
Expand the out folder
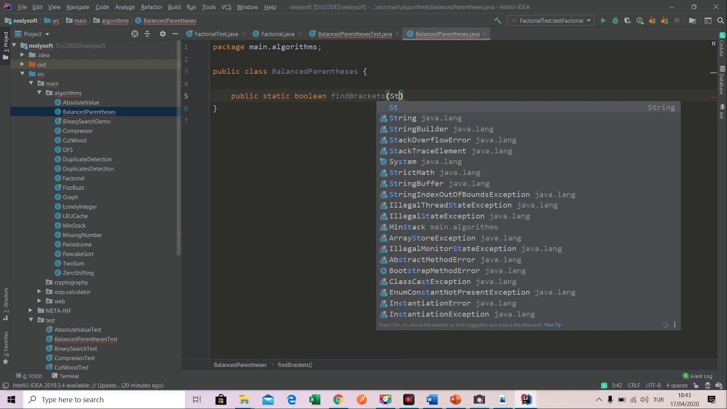(22, 64)
